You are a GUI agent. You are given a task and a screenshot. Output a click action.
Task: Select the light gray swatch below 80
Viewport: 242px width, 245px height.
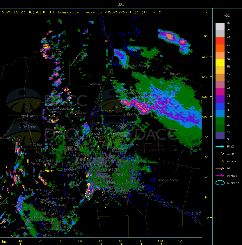tap(220, 26)
